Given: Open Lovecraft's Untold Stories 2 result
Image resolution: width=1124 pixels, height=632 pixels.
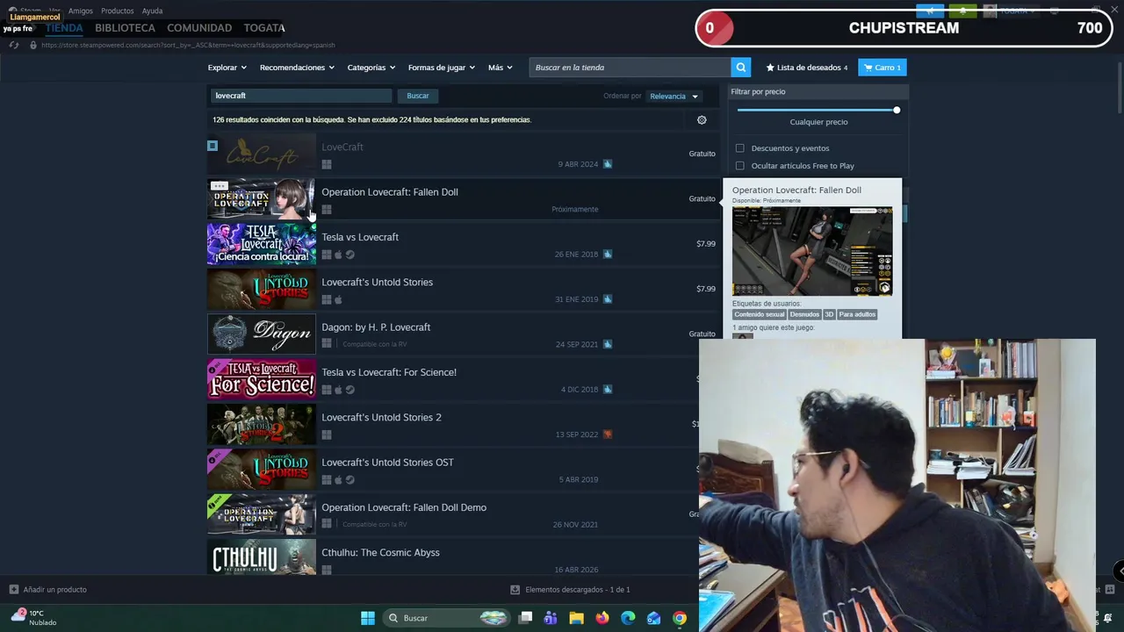Looking at the screenshot, I should click(x=381, y=417).
